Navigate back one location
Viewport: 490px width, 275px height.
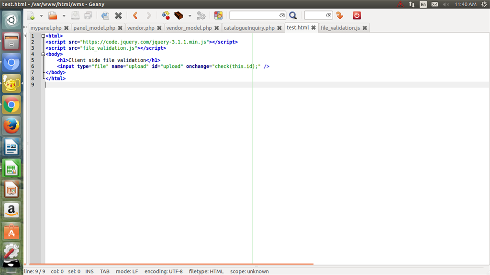pos(135,15)
